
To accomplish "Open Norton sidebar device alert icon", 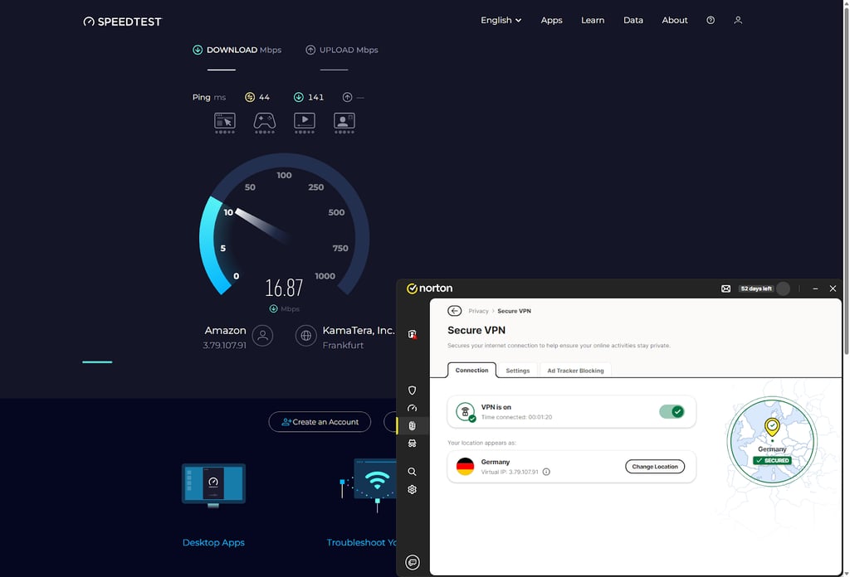I will (413, 334).
